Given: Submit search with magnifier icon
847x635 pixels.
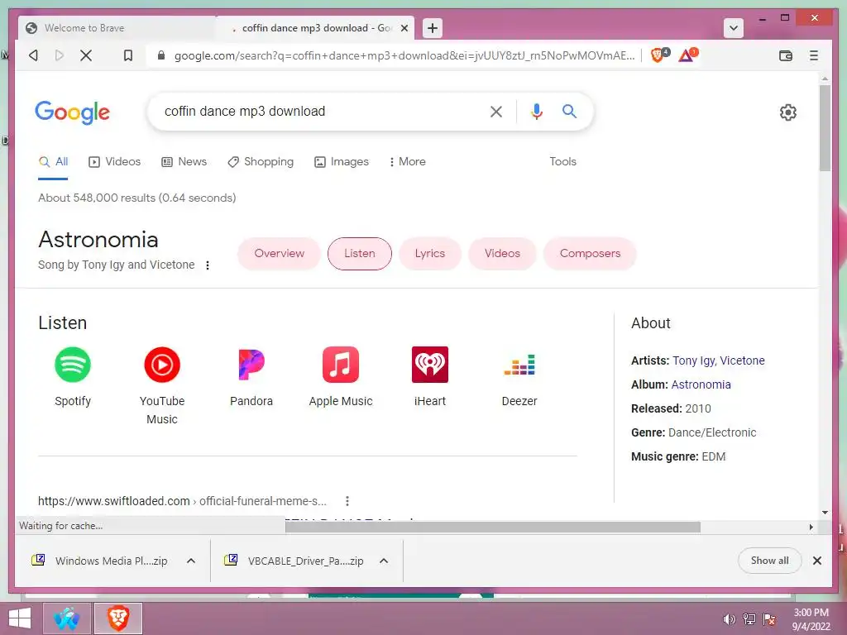Looking at the screenshot, I should pyautogui.click(x=569, y=112).
